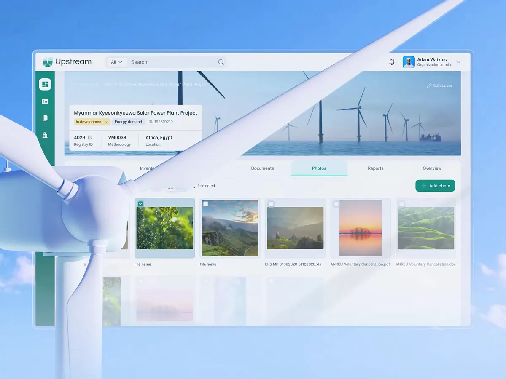Uncheck the selected green leaves photo
The width and height of the screenshot is (506, 379).
(140, 203)
